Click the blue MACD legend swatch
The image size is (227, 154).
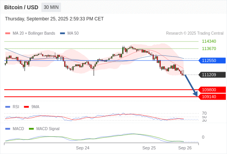pos(8,129)
